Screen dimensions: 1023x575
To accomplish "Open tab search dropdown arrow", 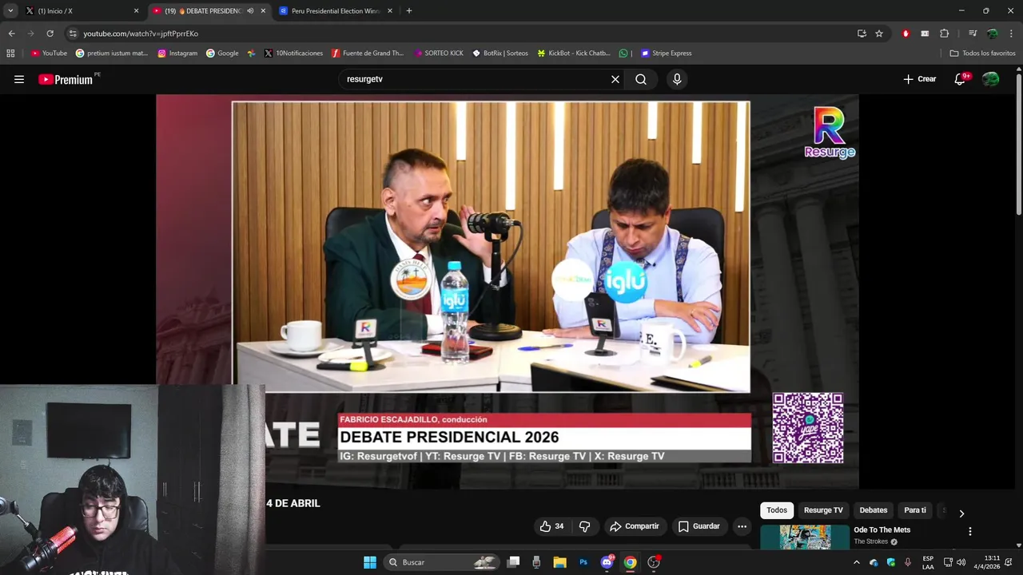I will point(10,11).
